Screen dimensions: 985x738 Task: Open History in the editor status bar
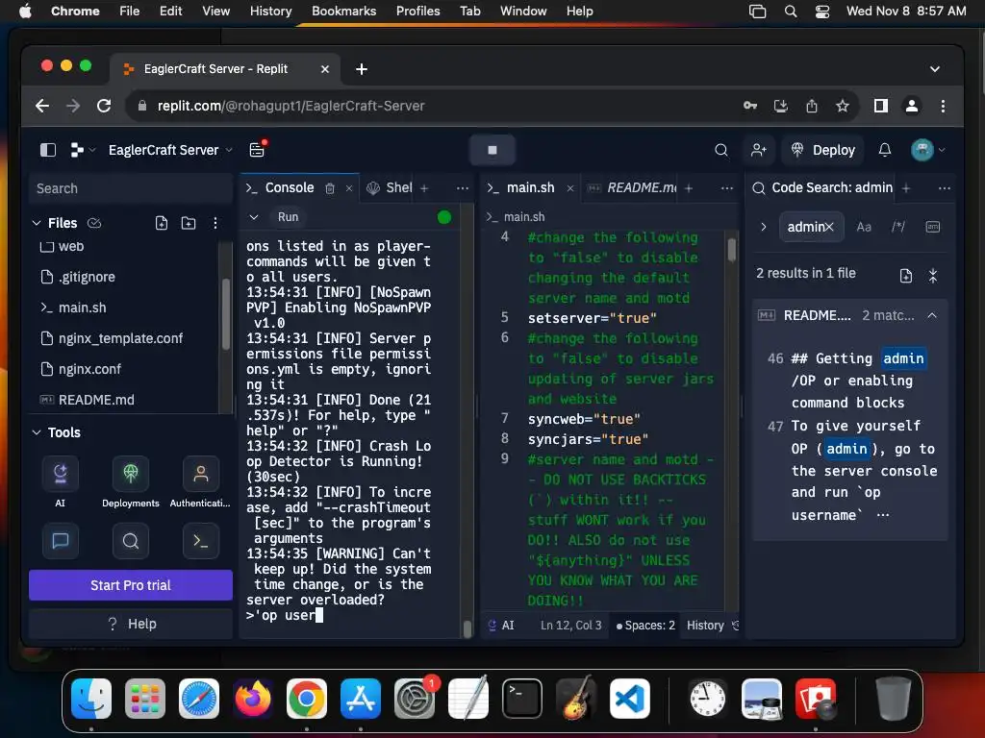(x=712, y=625)
